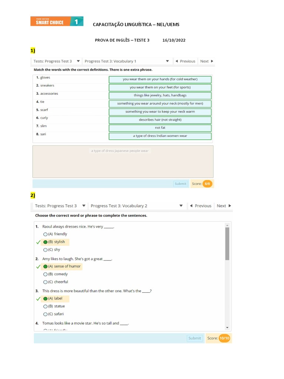
Task: Click extra phrase 'Japanese people wear'
Action: [120, 151]
